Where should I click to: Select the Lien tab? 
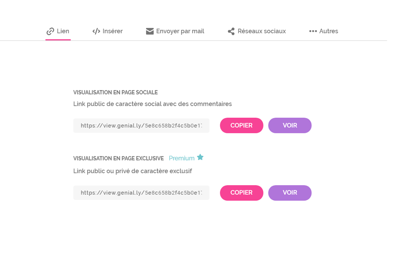63,31
